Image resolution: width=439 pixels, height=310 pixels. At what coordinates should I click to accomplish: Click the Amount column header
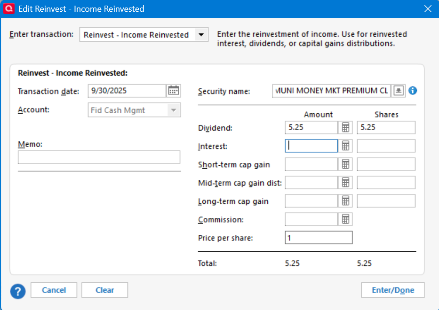click(319, 114)
